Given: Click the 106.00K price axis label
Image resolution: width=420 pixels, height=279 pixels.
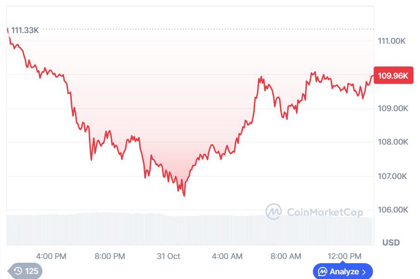Looking at the screenshot, I should coord(393,210).
